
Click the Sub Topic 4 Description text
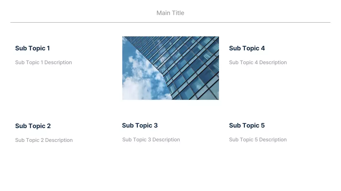(x=258, y=62)
